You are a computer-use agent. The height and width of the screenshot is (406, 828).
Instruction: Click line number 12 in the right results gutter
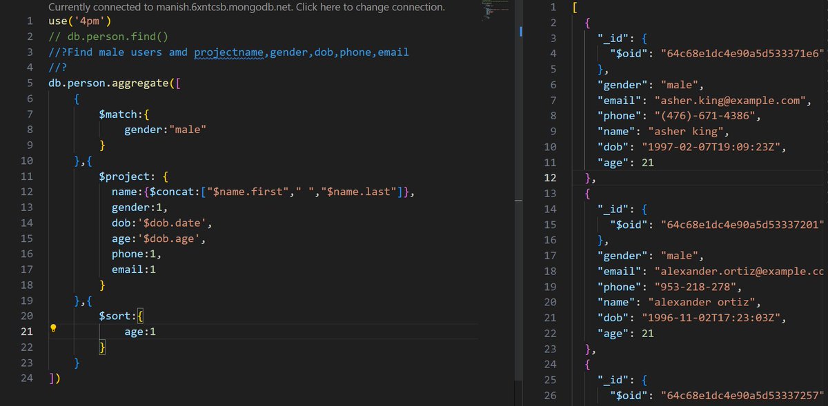(549, 178)
